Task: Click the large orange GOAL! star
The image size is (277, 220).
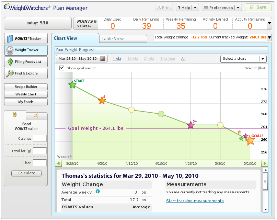Action: [x=250, y=141]
